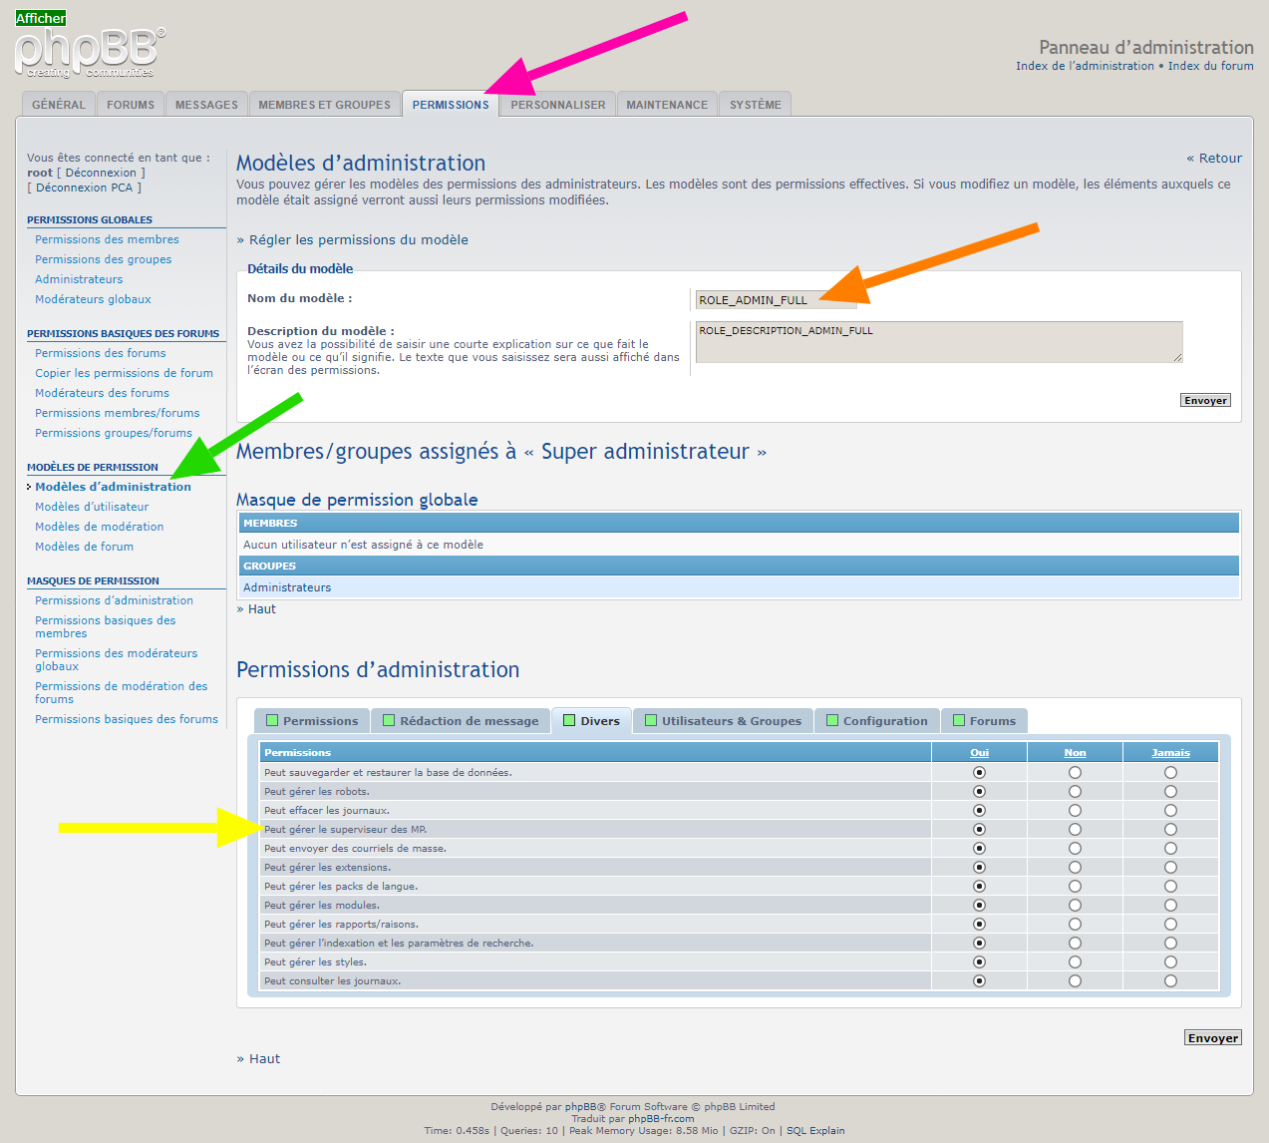Click the Nom du modèle field
The width and height of the screenshot is (1269, 1143).
(x=758, y=300)
